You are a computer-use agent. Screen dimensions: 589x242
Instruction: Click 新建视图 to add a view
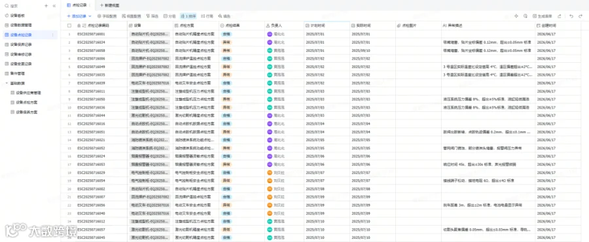pyautogui.click(x=110, y=5)
